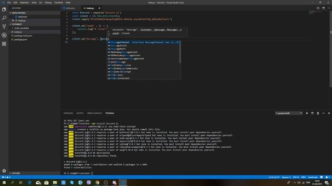
Task: Select Welcome under Open Editors
Action: coord(22,17)
